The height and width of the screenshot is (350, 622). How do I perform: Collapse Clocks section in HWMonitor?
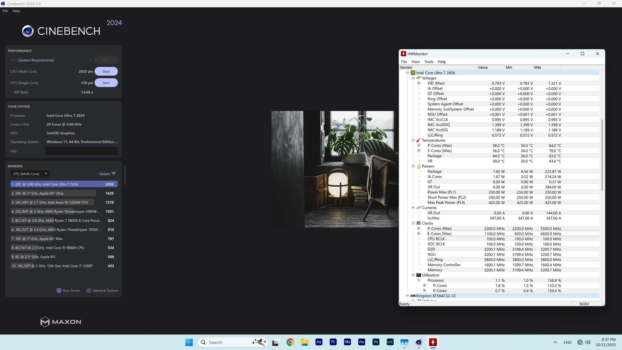point(413,223)
